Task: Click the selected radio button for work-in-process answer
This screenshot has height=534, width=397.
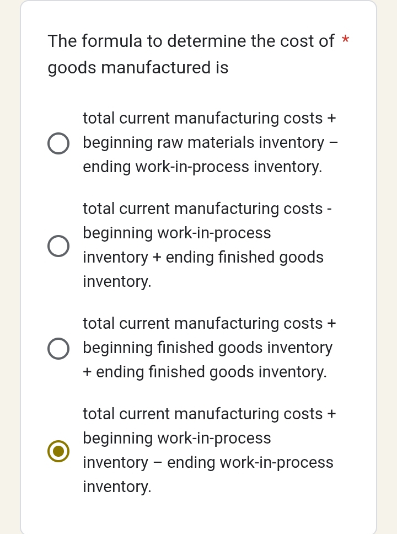Action: pyautogui.click(x=58, y=451)
